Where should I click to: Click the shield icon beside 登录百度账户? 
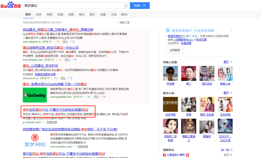[x=168, y=31]
